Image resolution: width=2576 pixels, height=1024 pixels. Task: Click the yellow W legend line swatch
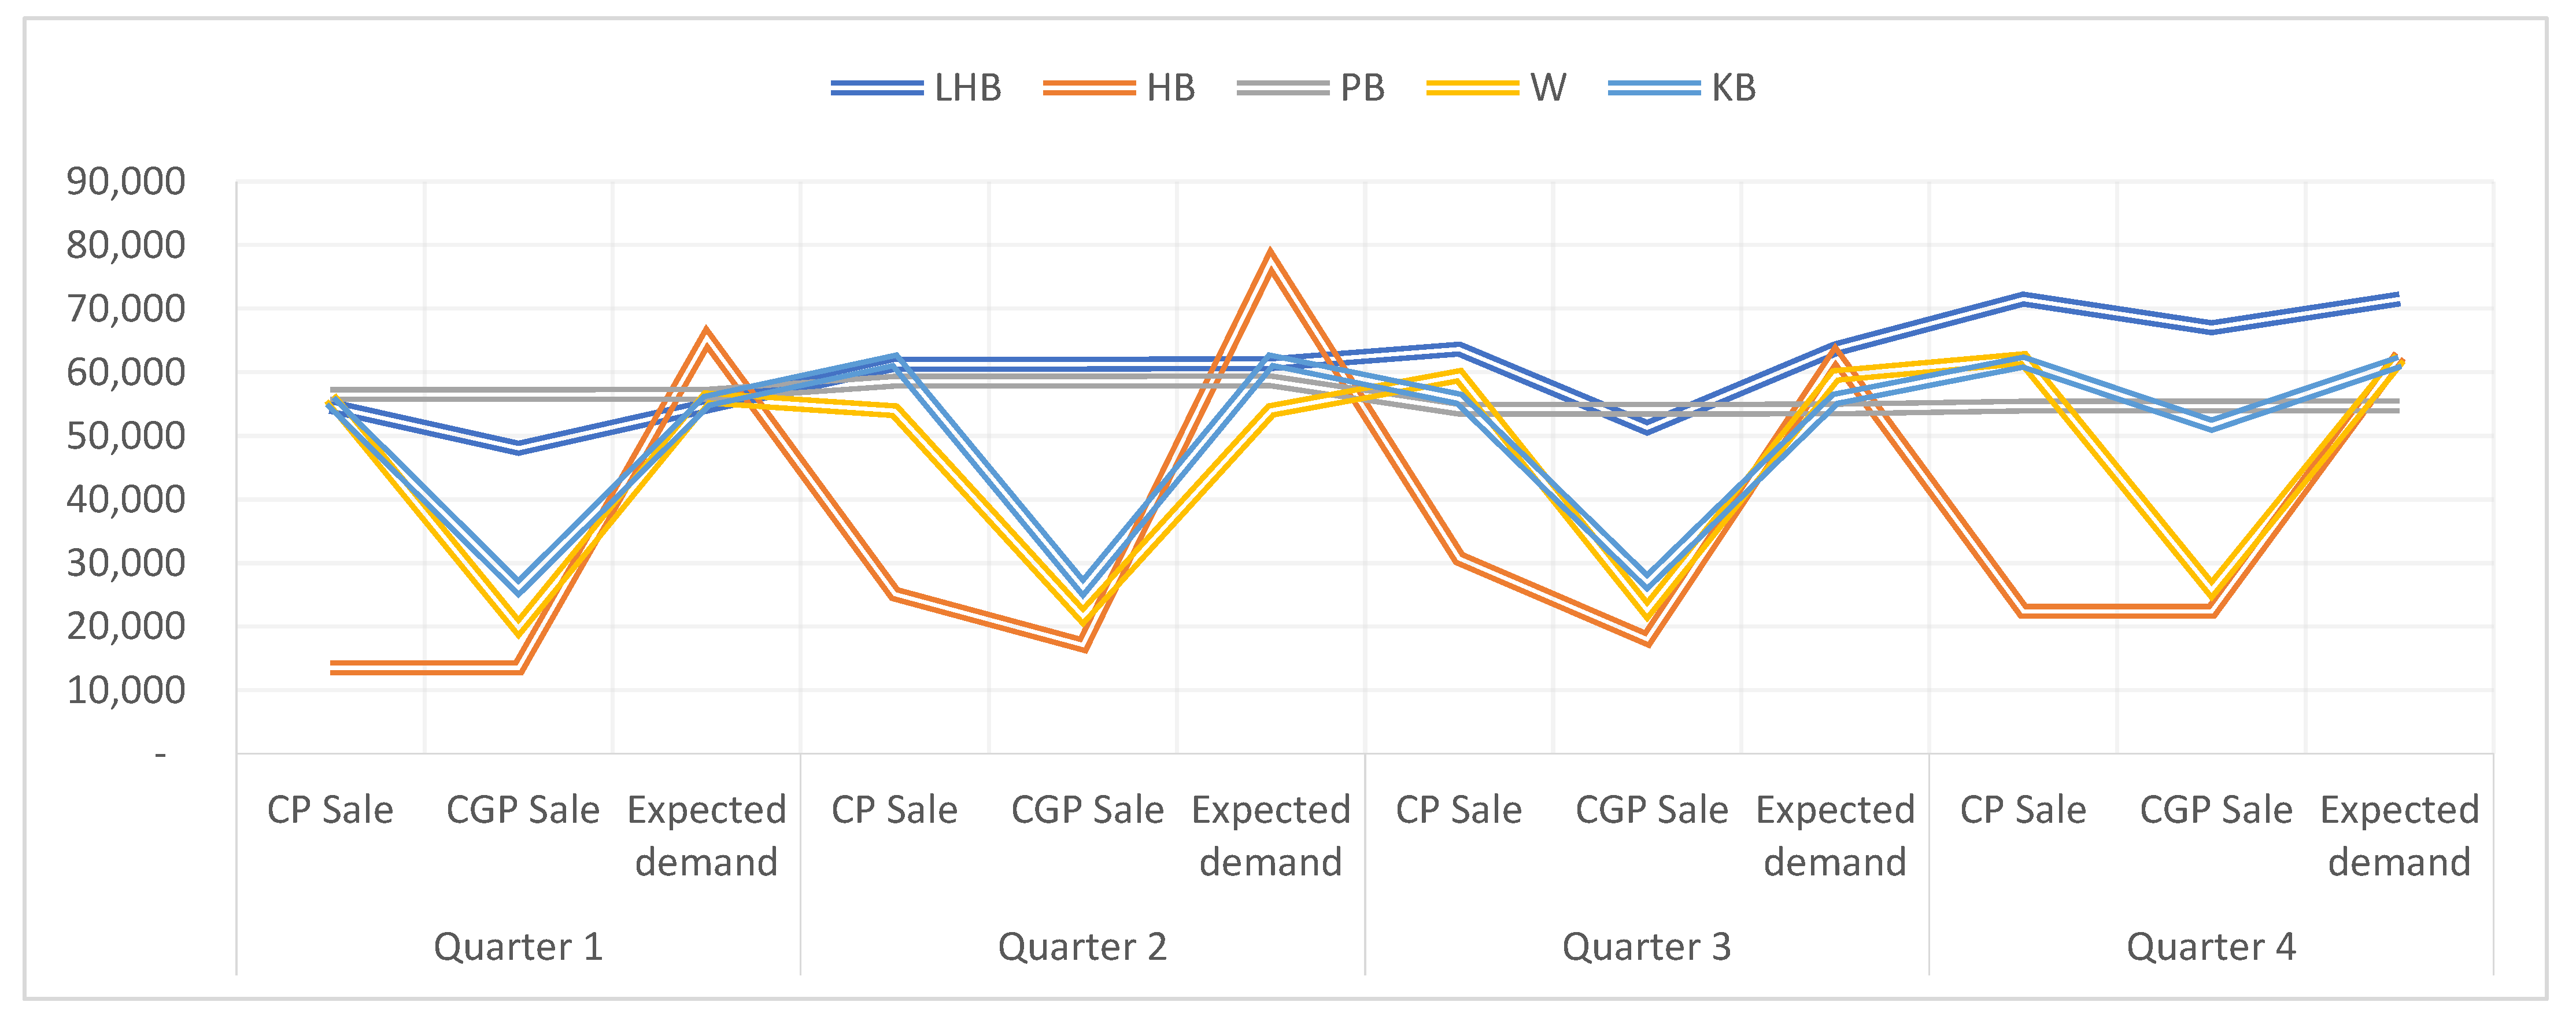1472,89
